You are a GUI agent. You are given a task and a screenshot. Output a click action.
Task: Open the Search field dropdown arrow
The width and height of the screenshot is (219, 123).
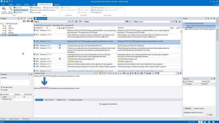(x=67, y=22)
